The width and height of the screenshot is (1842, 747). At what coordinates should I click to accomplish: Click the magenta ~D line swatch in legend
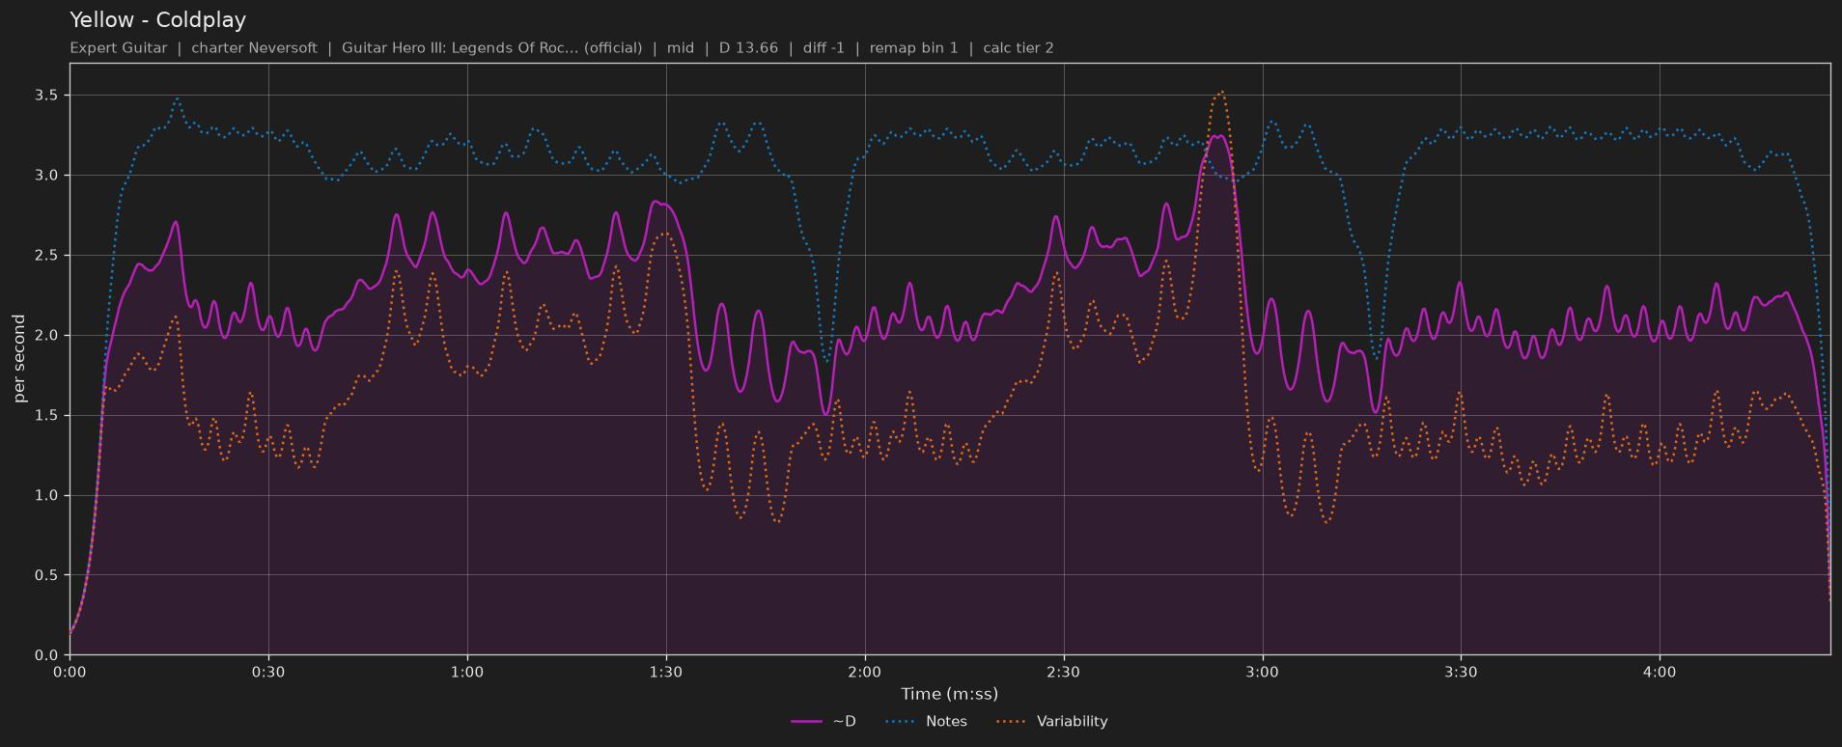(806, 722)
